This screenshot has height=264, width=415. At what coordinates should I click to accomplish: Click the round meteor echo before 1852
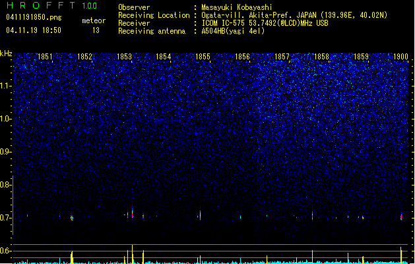[72, 218]
